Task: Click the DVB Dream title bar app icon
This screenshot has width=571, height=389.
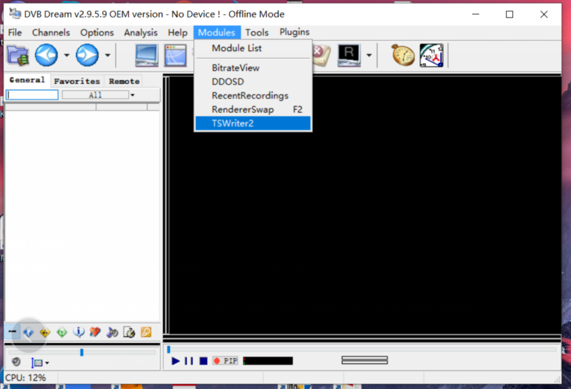Action: [15, 13]
